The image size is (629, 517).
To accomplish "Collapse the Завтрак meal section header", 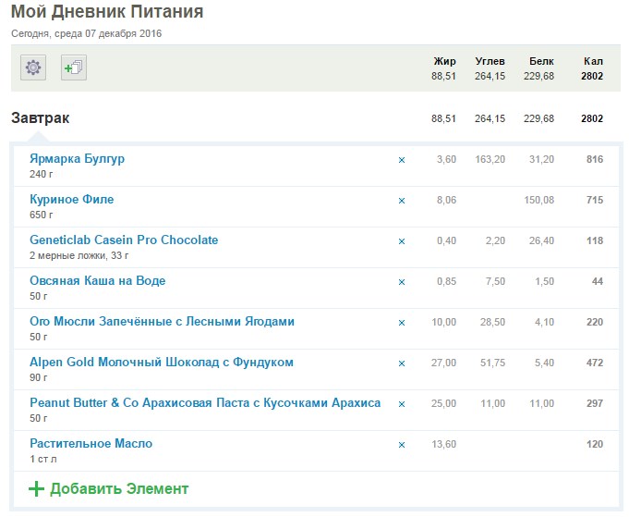I will (41, 118).
